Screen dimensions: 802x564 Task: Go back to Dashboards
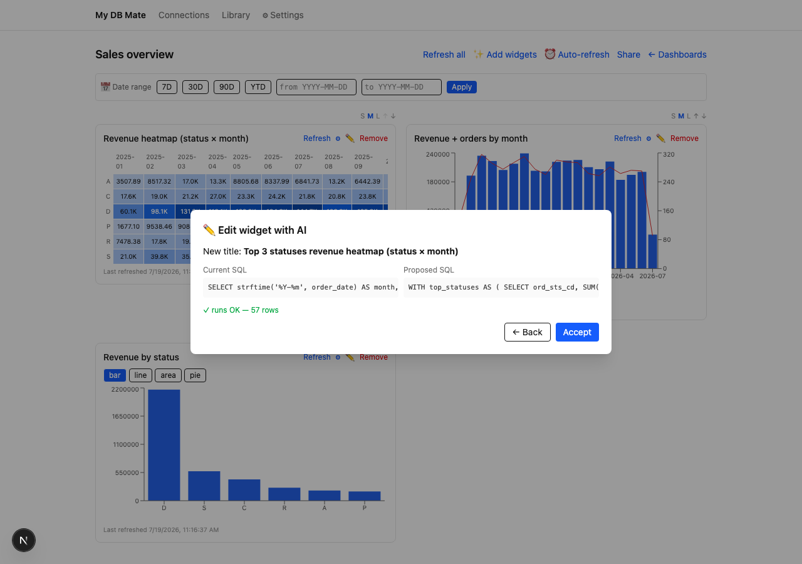point(677,55)
